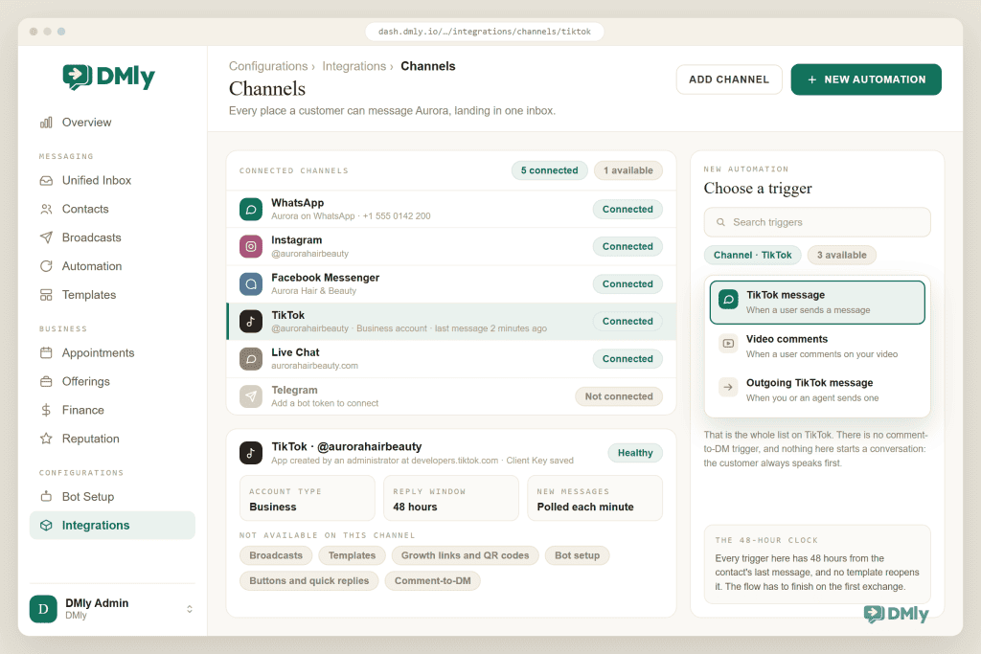Click the Growth links and QR codes chip
The height and width of the screenshot is (654, 981).
pyautogui.click(x=465, y=555)
